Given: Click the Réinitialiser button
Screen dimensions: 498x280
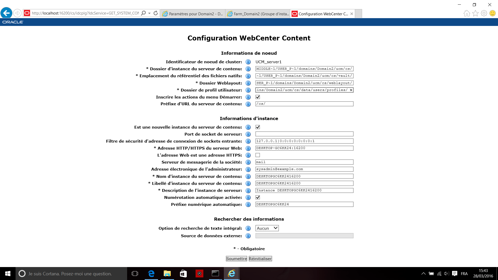Looking at the screenshot, I should (x=260, y=259).
